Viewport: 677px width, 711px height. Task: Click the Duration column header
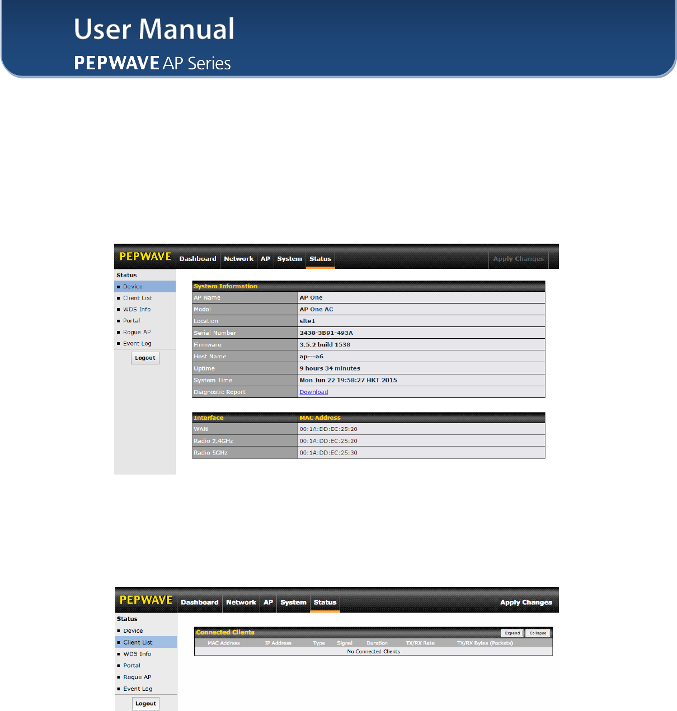click(377, 643)
